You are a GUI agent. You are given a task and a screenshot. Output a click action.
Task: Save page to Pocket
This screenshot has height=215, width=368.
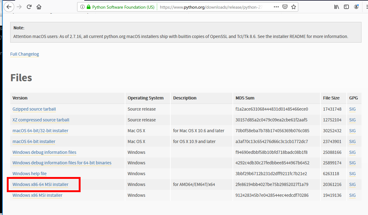[285, 7]
